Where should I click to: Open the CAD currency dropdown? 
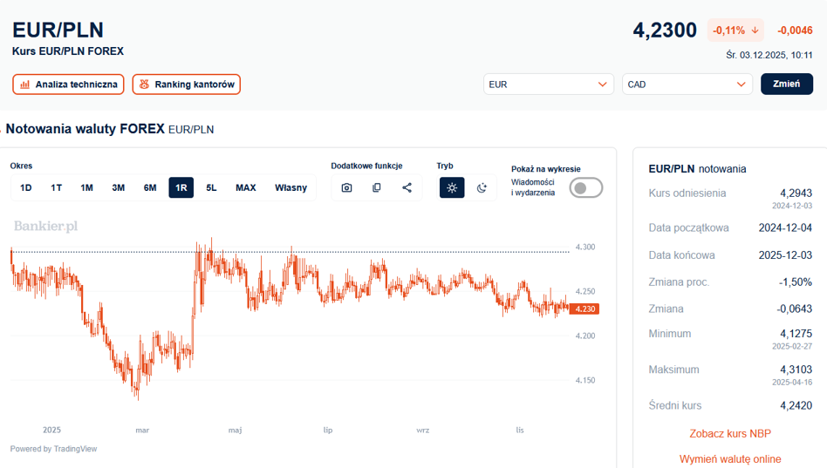[687, 85]
